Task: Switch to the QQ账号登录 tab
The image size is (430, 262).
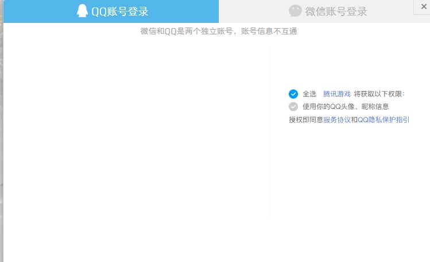Action: tap(119, 11)
